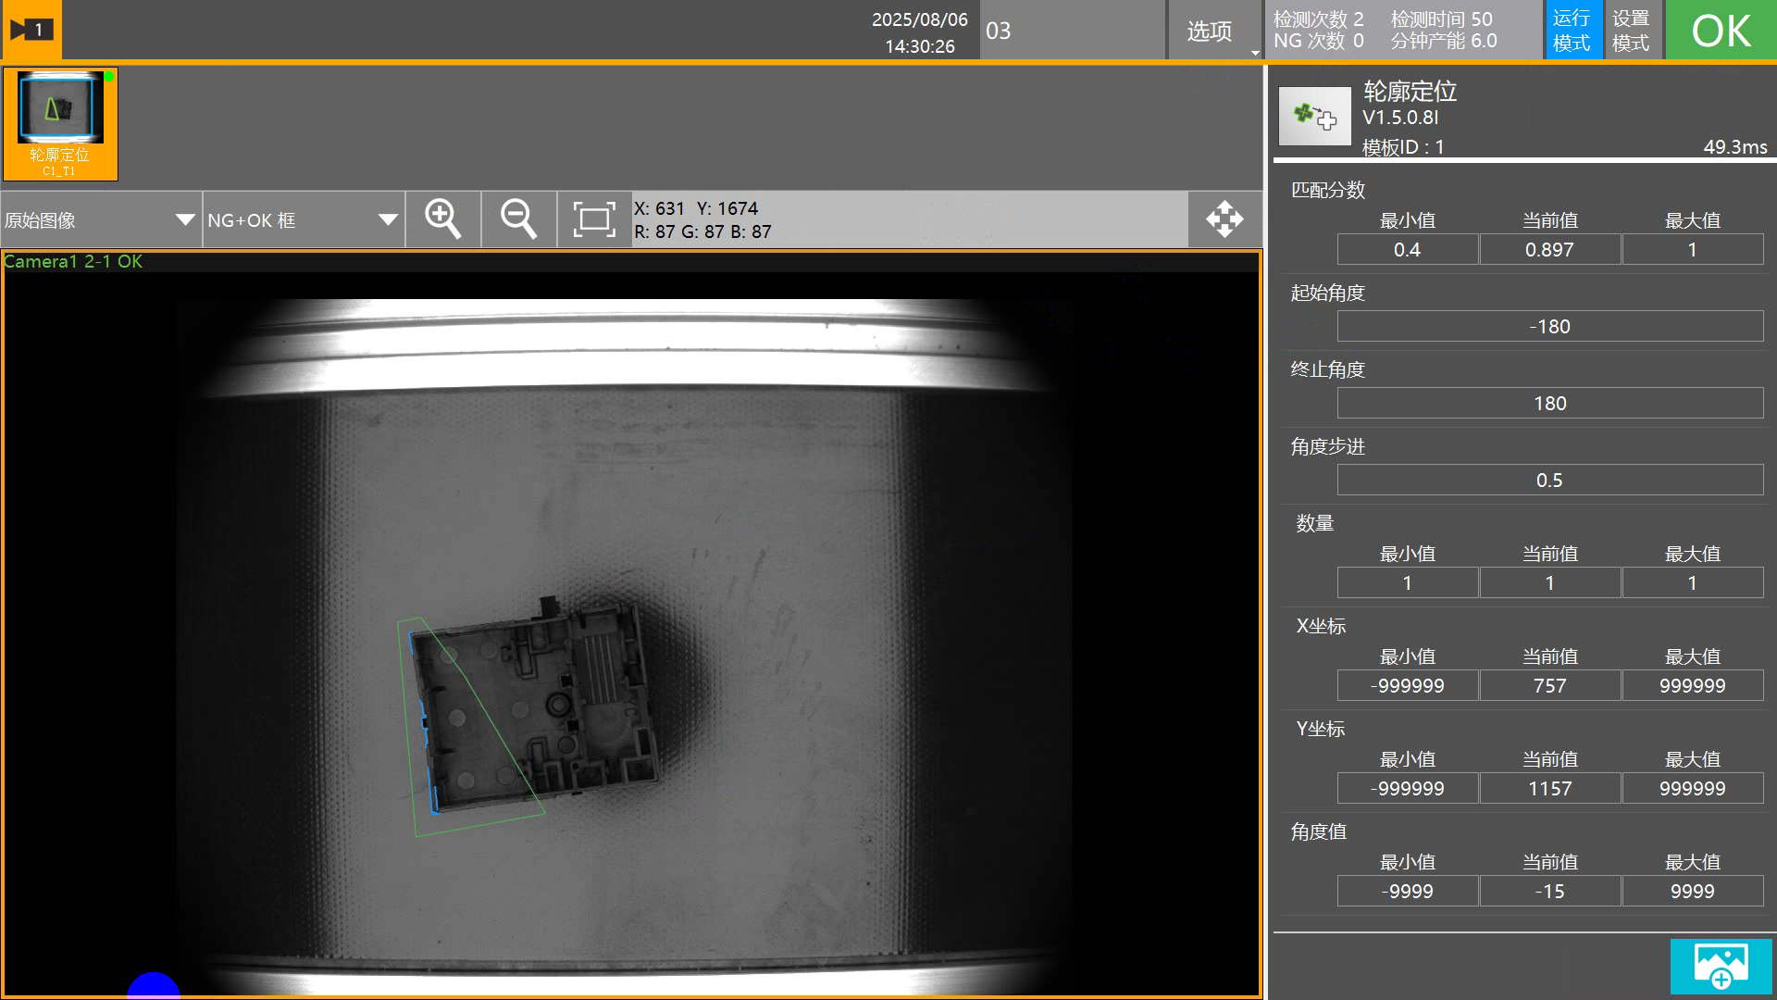Screen dimensions: 1777x1000
Task: Click the four-way pan arrows icon
Action: pos(1224,219)
